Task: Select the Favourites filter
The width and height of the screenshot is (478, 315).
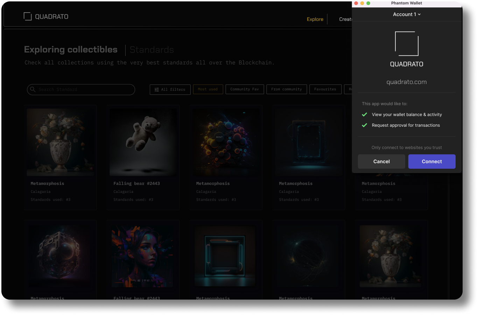Action: point(325,89)
